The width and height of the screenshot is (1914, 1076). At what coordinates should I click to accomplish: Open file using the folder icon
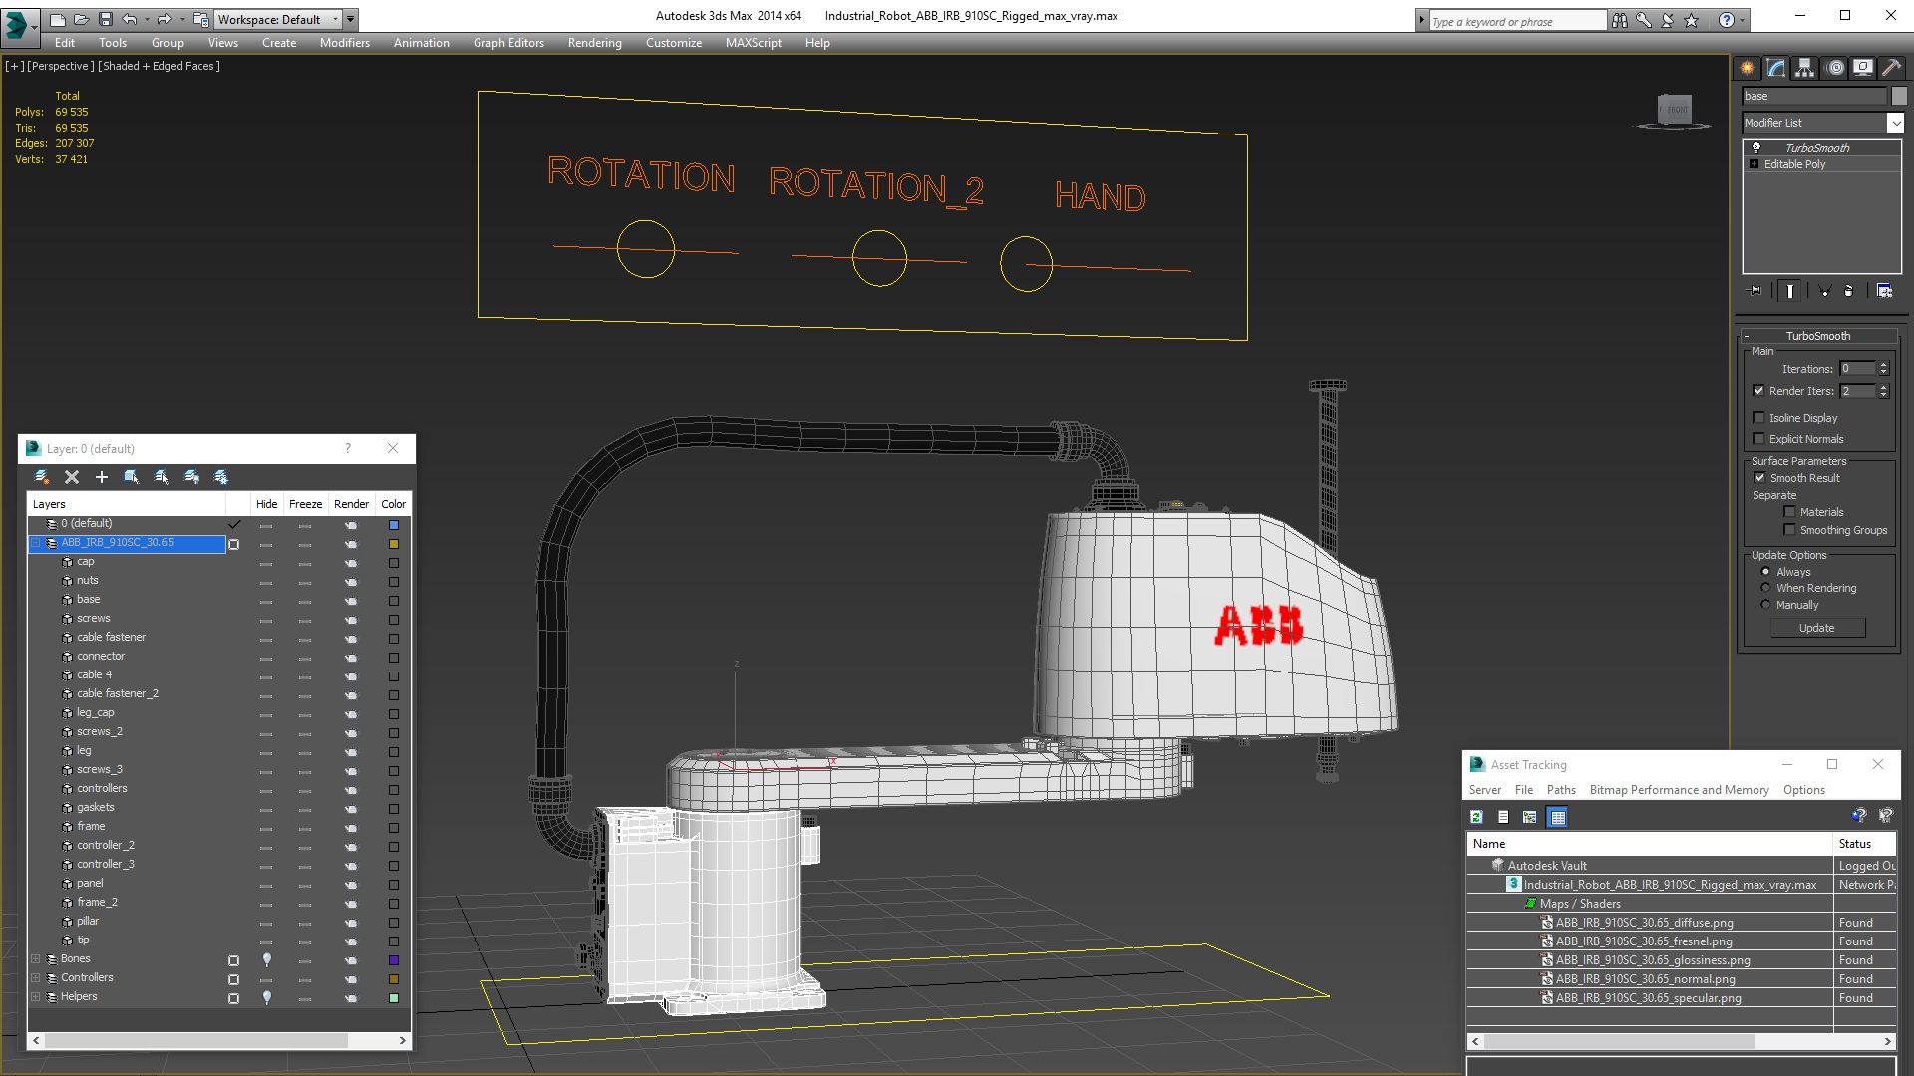click(x=82, y=19)
